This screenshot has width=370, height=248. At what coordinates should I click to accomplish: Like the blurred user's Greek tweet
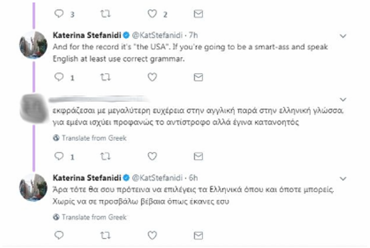click(152, 157)
